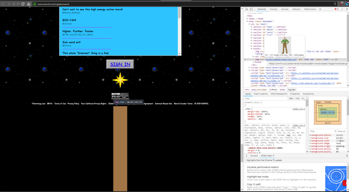Show more DevTools tabs via chevron
Screen dimensions: 349x192
pyautogui.click(x=320, y=9)
